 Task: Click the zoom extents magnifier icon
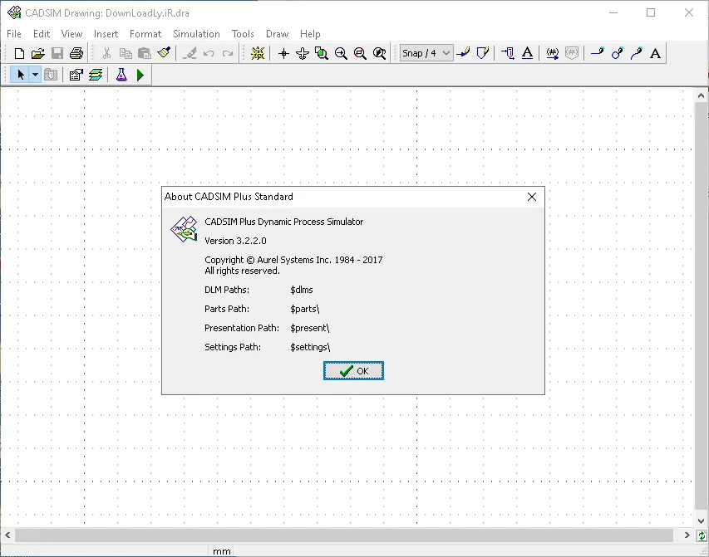379,53
